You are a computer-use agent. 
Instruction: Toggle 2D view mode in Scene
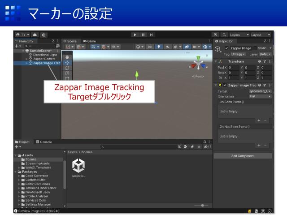click(150, 46)
